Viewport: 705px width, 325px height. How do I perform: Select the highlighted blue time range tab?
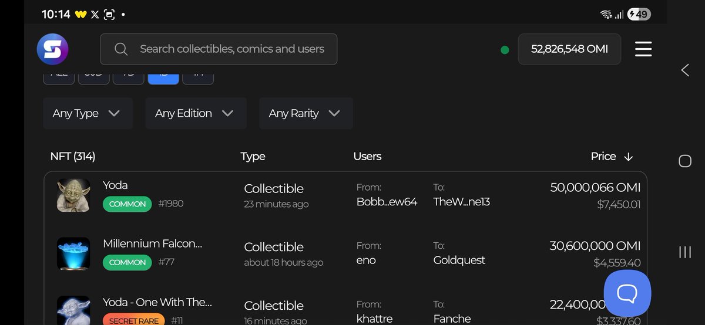coord(163,79)
